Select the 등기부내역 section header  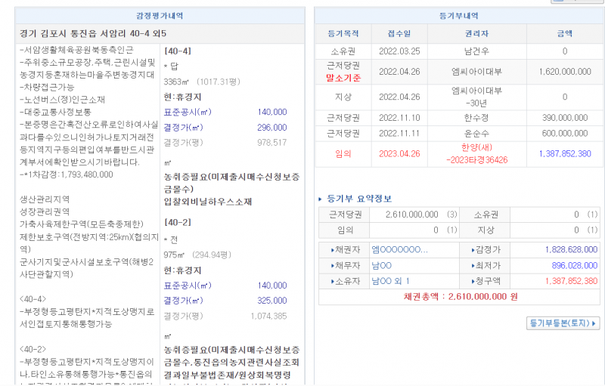tap(459, 16)
